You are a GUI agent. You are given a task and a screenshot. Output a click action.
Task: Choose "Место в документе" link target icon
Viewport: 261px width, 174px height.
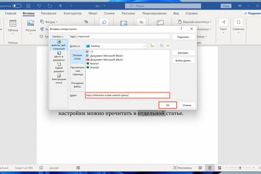59,55
